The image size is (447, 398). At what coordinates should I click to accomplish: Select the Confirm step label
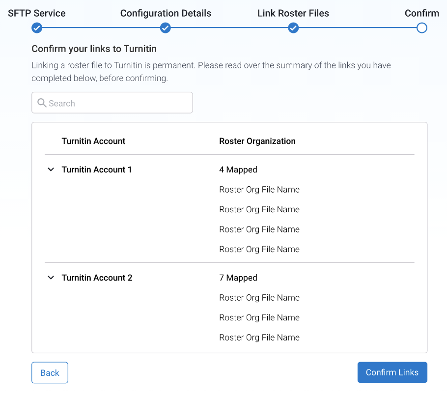tap(421, 13)
